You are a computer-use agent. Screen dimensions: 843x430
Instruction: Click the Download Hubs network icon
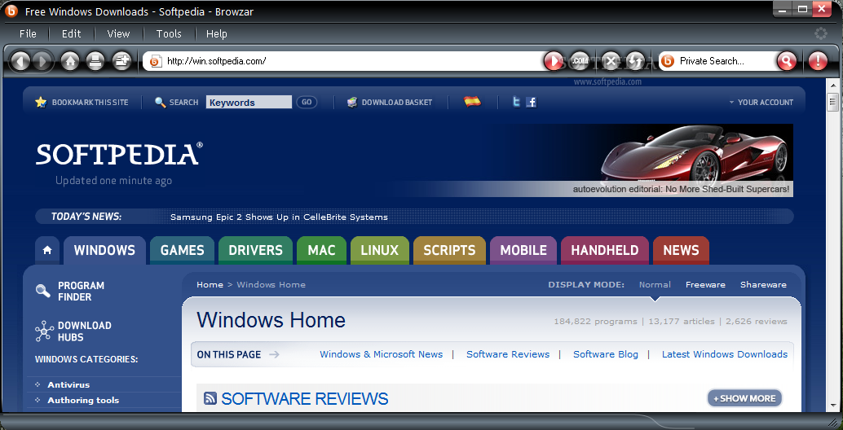click(44, 331)
